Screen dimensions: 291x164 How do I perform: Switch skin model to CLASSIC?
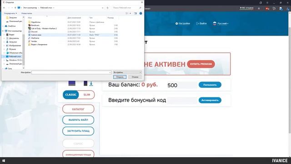[71, 95]
